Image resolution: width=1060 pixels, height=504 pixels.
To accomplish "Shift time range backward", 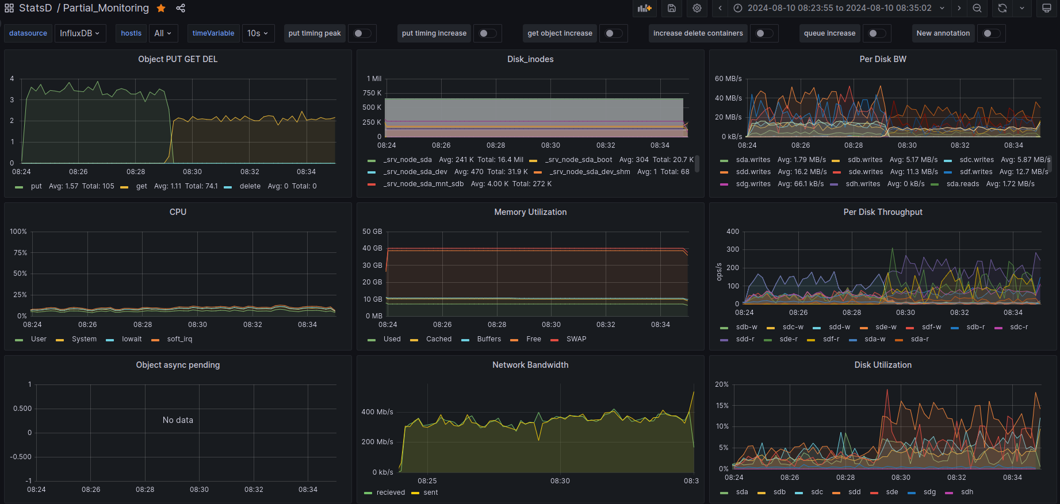I will [720, 8].
